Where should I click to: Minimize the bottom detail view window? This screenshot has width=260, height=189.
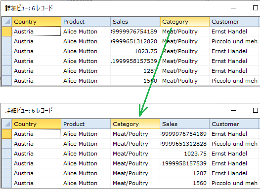pyautogui.click(x=233, y=110)
